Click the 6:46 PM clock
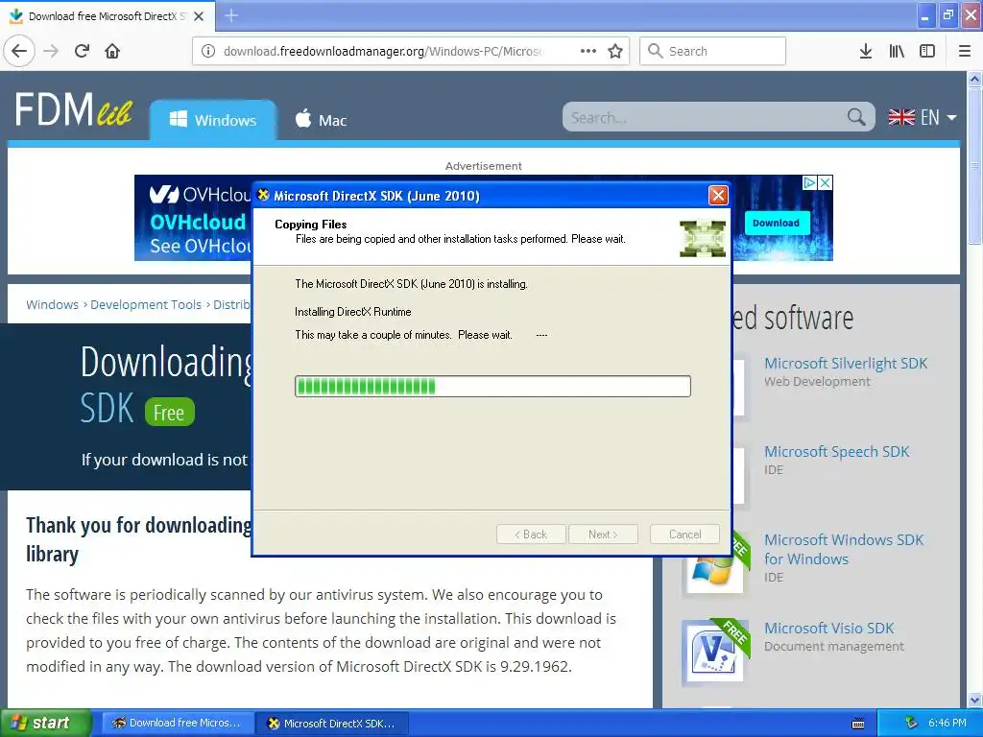The image size is (983, 737). tap(947, 723)
